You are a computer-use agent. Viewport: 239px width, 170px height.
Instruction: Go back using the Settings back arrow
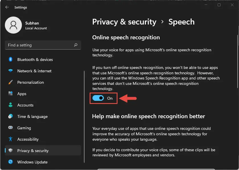point(7,7)
